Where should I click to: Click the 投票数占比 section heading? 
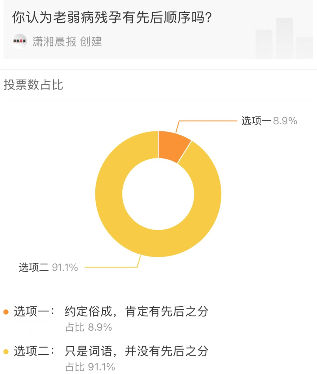(x=33, y=85)
